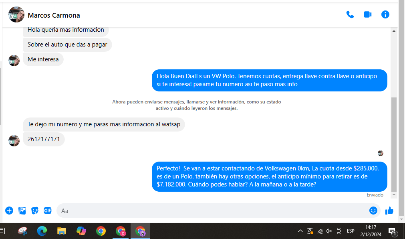Open File Explorer from taskbar

61,231
